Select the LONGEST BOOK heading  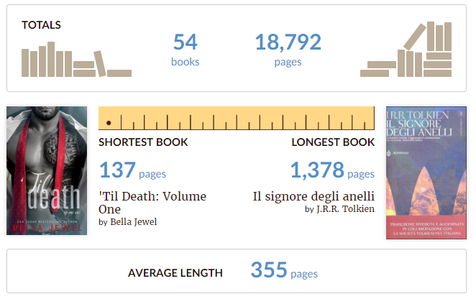coord(333,142)
